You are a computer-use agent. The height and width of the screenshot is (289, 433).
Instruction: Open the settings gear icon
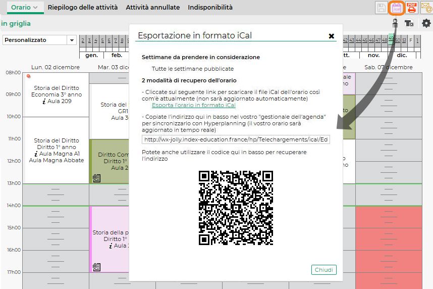tap(426, 24)
